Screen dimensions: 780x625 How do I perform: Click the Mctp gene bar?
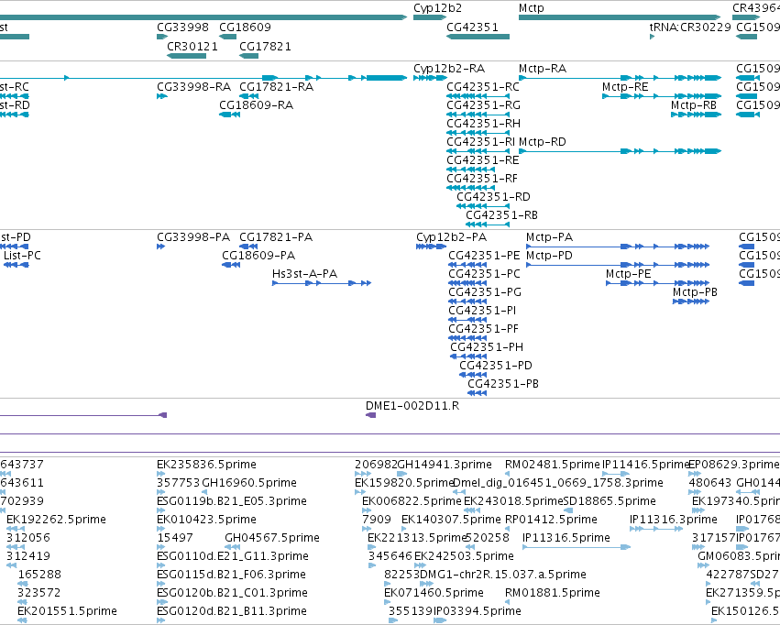[x=620, y=17]
